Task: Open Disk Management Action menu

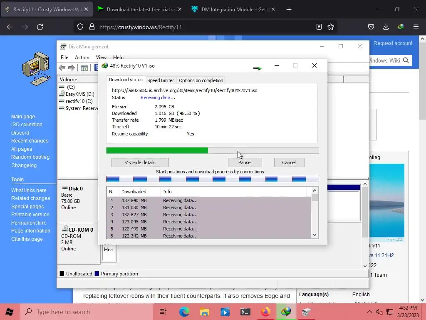Action: 82,57
